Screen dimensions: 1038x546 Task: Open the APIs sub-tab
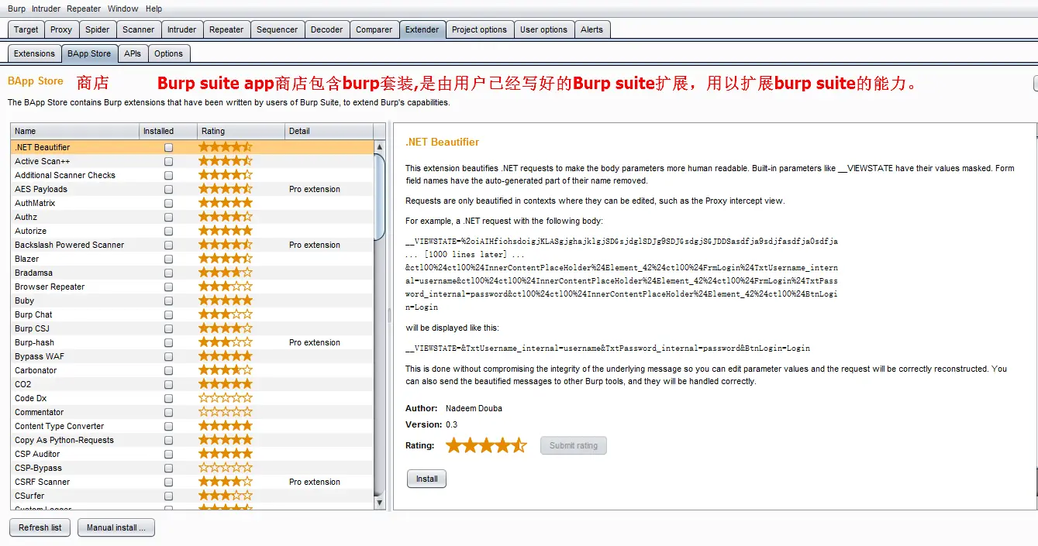tap(133, 53)
